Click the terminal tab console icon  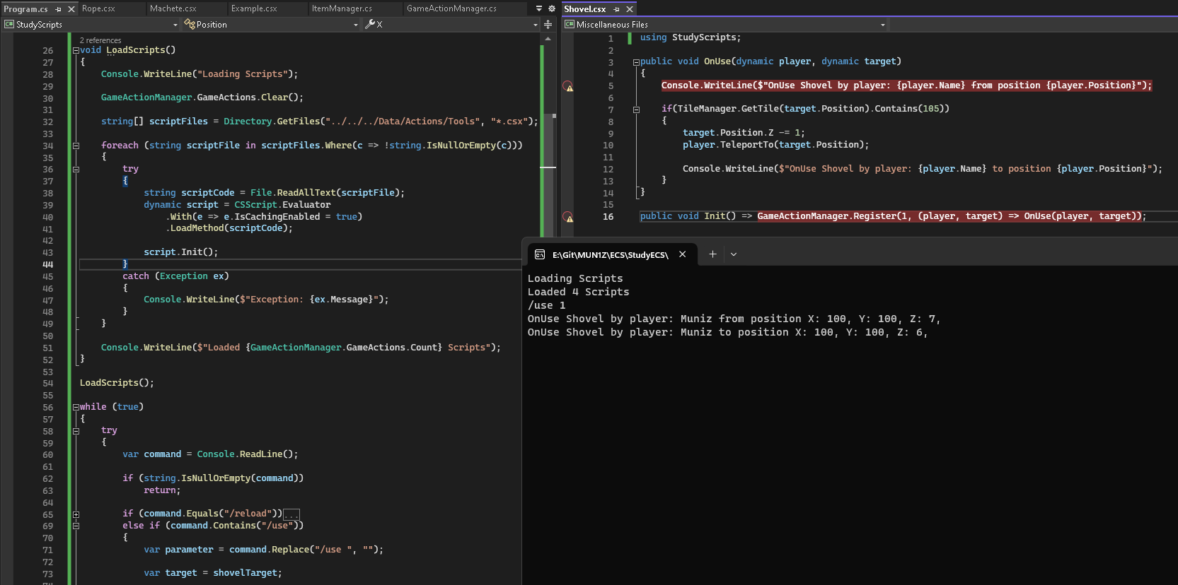[x=540, y=254]
